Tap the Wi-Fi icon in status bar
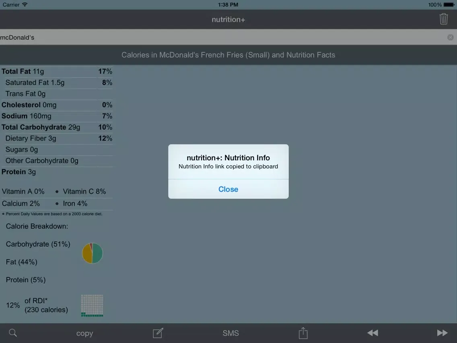The height and width of the screenshot is (343, 457). pos(25,4)
